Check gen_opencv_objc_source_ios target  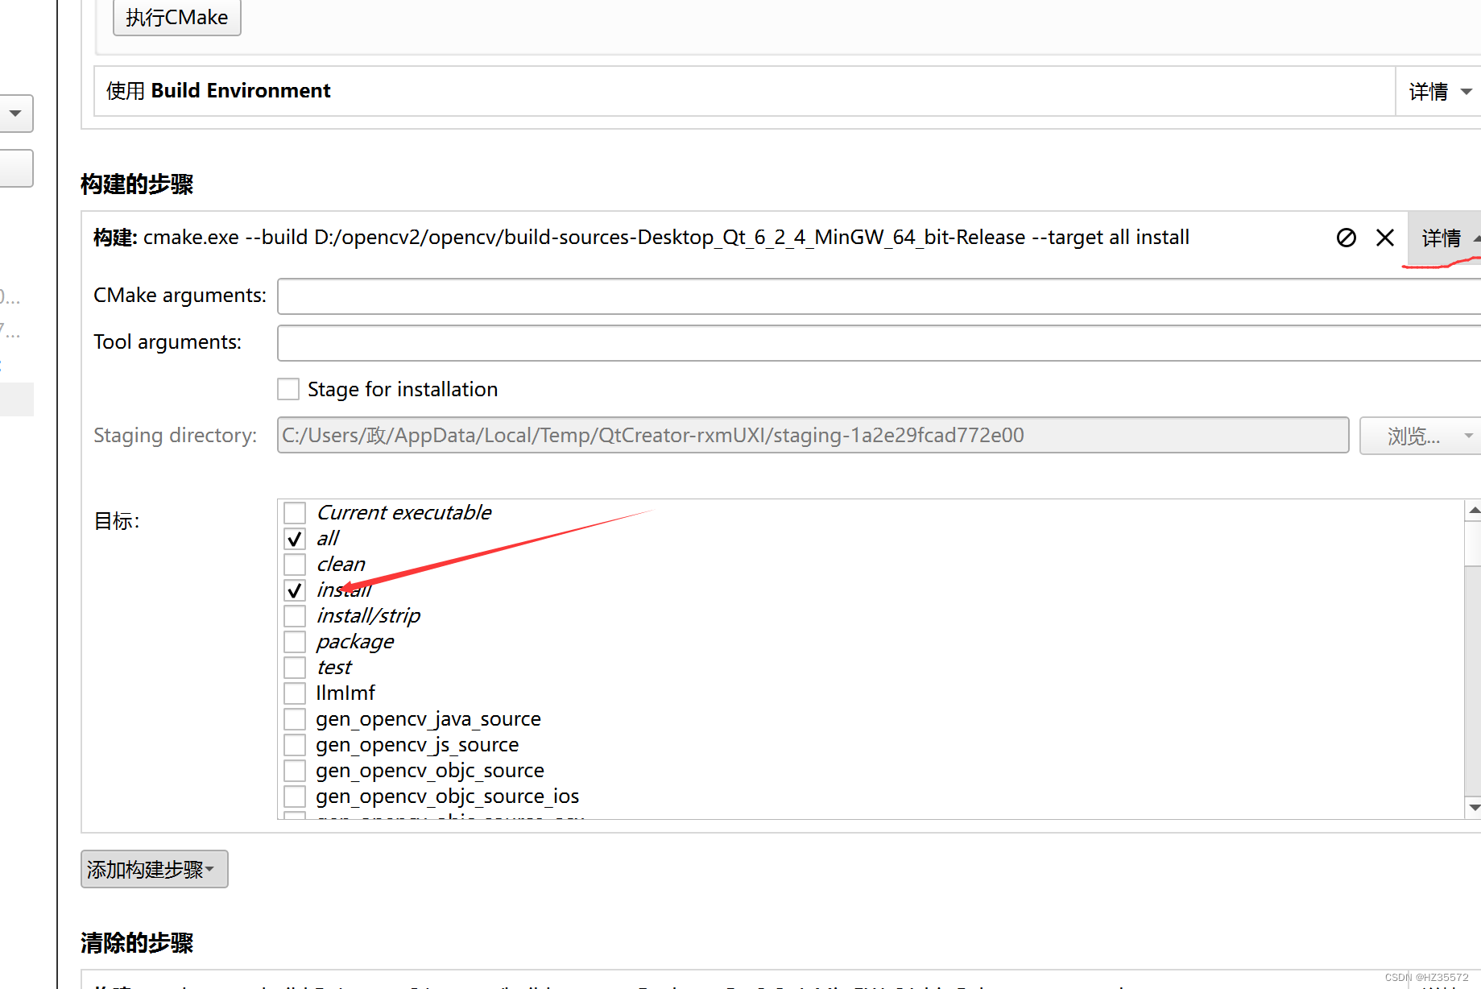(295, 796)
